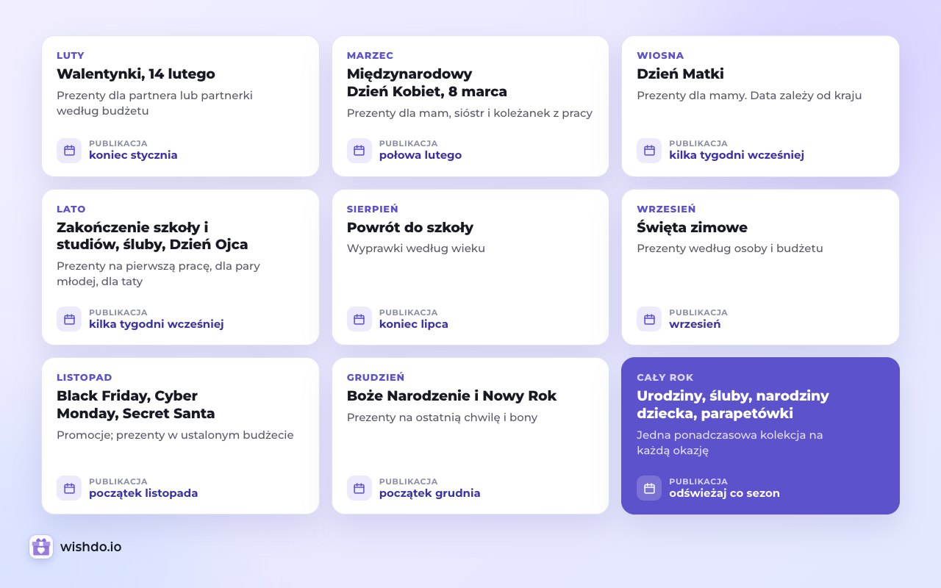The height and width of the screenshot is (588, 941).
Task: Click the text odświeżaj co sezon
Action: click(x=724, y=493)
